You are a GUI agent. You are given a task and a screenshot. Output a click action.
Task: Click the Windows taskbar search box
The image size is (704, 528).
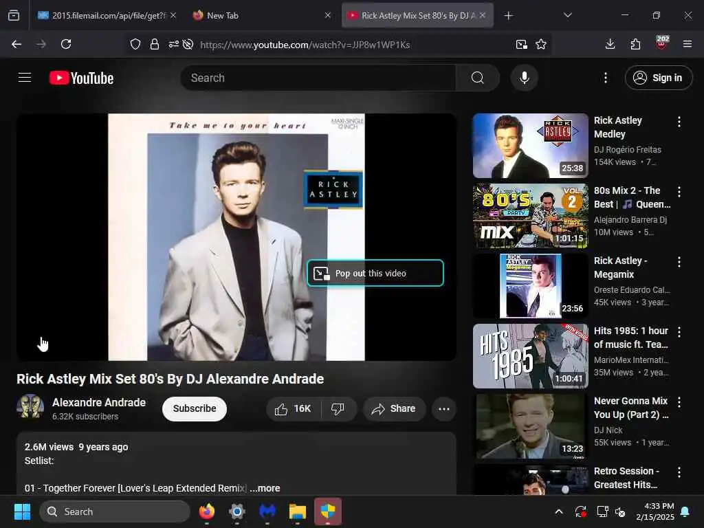click(x=115, y=511)
